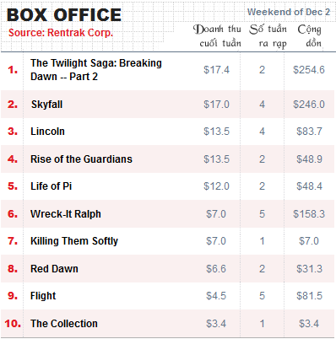The width and height of the screenshot is (336, 339).
Task: Click The Collection movie title
Action: coord(64,324)
